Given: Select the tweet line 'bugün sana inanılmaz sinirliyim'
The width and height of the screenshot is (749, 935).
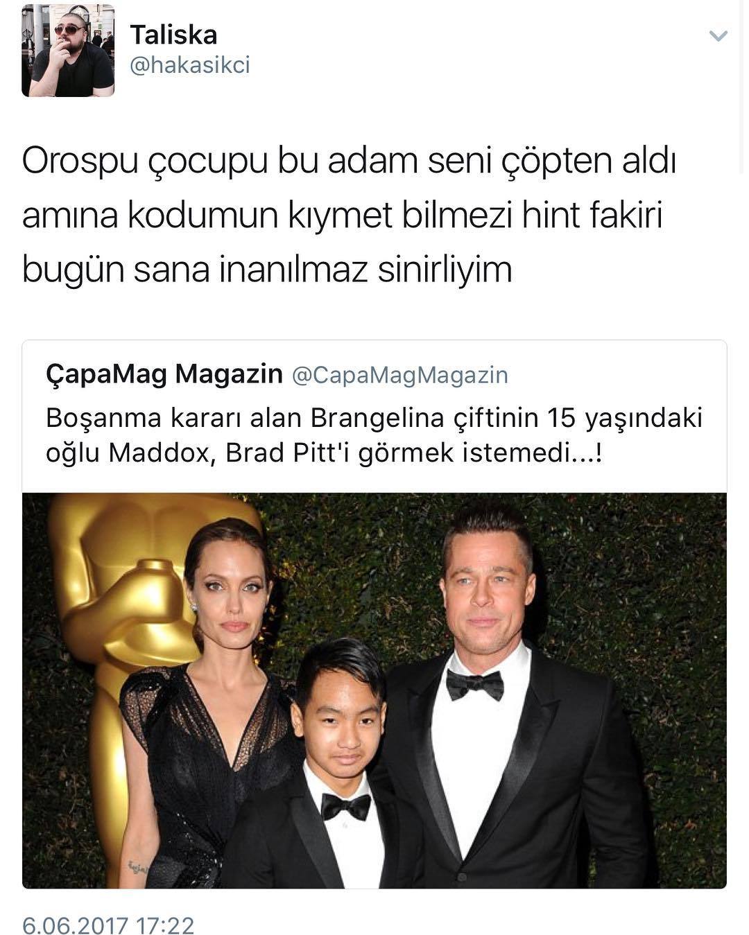Looking at the screenshot, I should coord(267,270).
